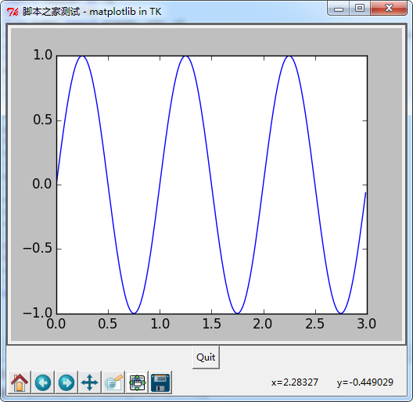Close the matplotlib in TK window
The width and height of the screenshot is (413, 402).
coord(389,9)
